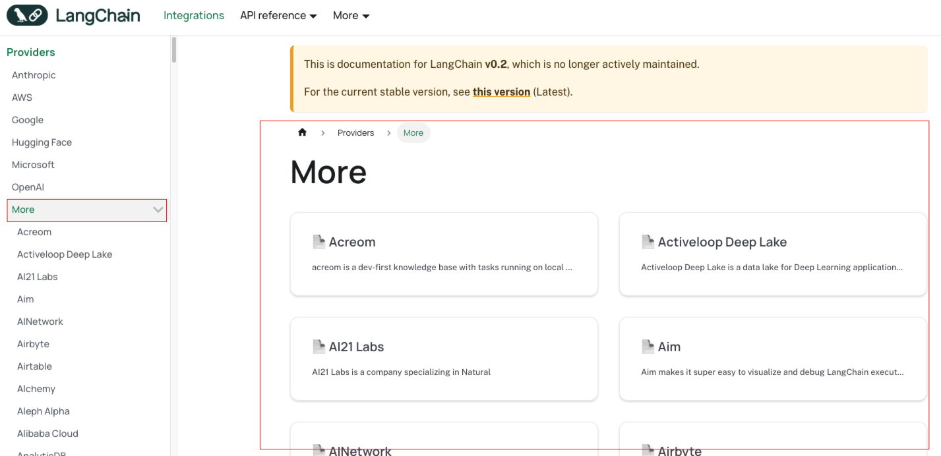Click the Activeloop Deep Lake card document icon

(648, 242)
